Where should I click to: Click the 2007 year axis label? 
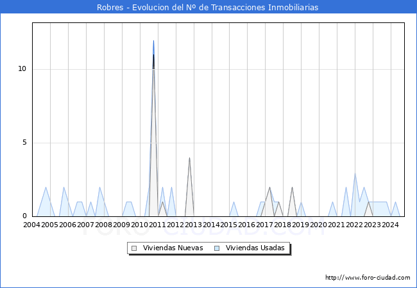tap(85, 225)
